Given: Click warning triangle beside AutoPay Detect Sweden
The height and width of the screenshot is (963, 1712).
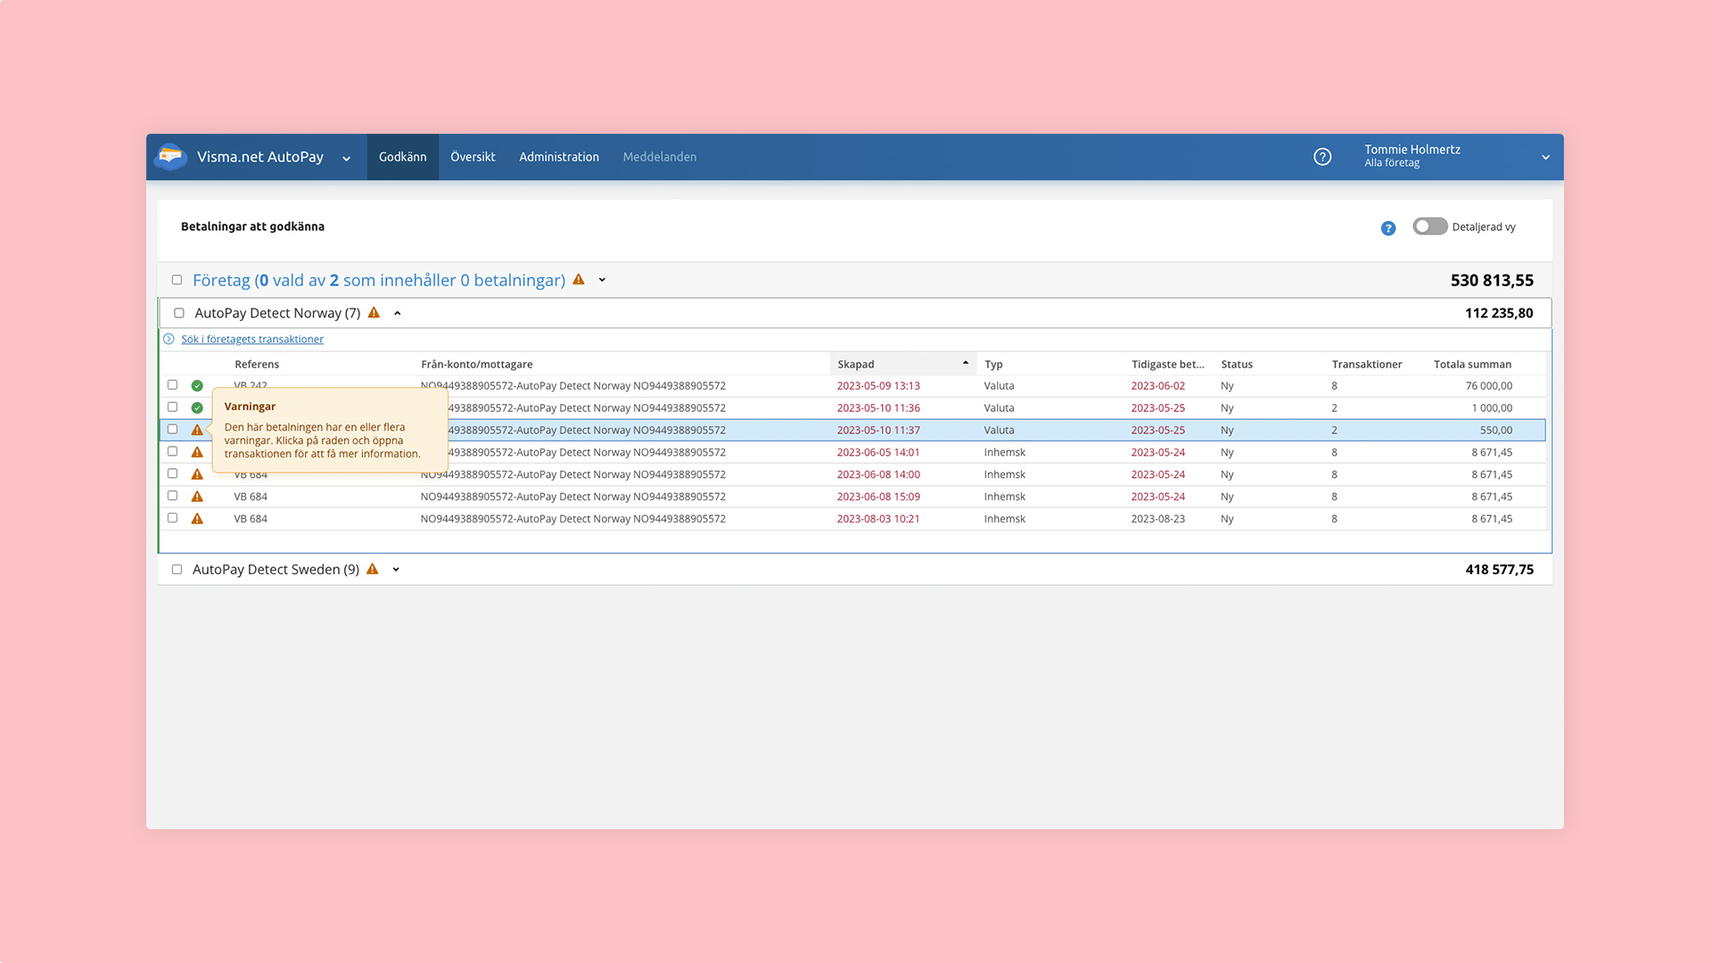Looking at the screenshot, I should click(373, 569).
